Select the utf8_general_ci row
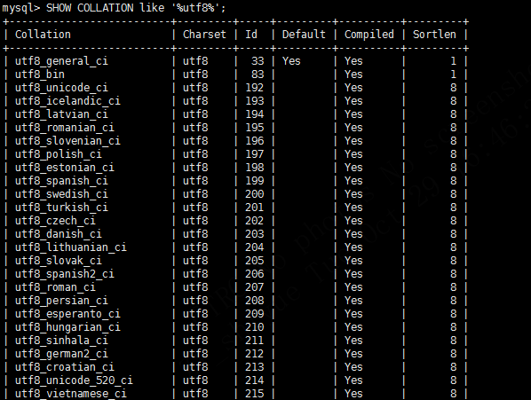Viewport: 531px width, 400px height. pyautogui.click(x=235, y=61)
